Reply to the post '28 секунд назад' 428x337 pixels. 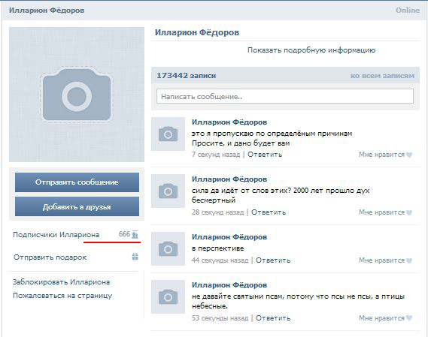(x=269, y=212)
